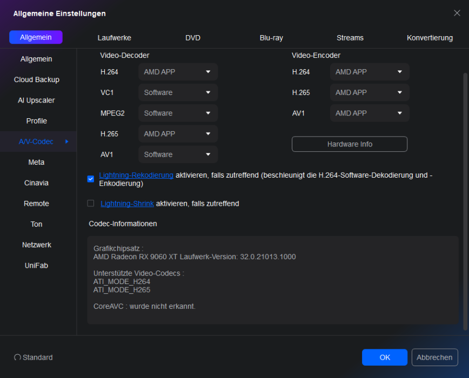Open the MPEG2 decoder dropdown
The height and width of the screenshot is (378, 469).
(178, 113)
